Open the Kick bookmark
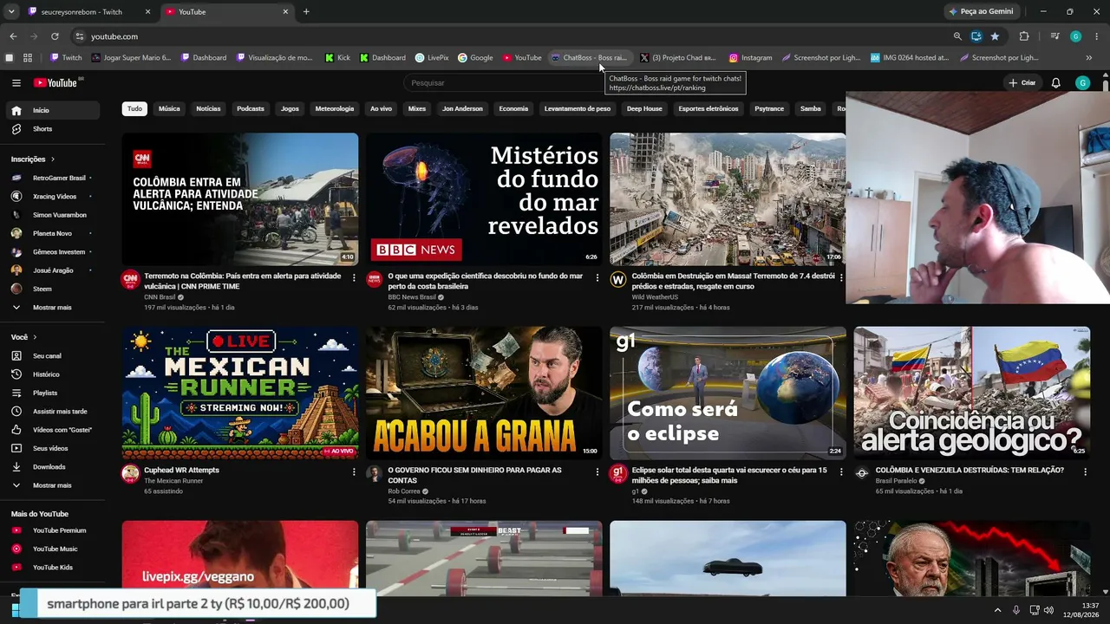 (x=337, y=58)
